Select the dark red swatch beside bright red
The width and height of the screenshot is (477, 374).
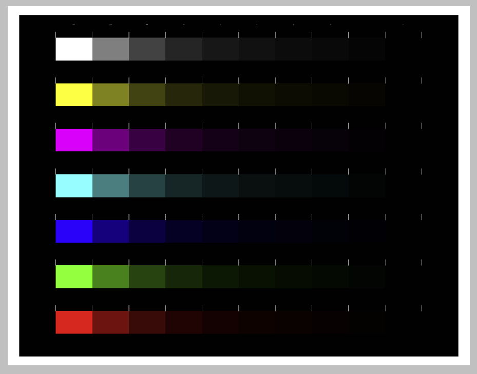pos(111,322)
